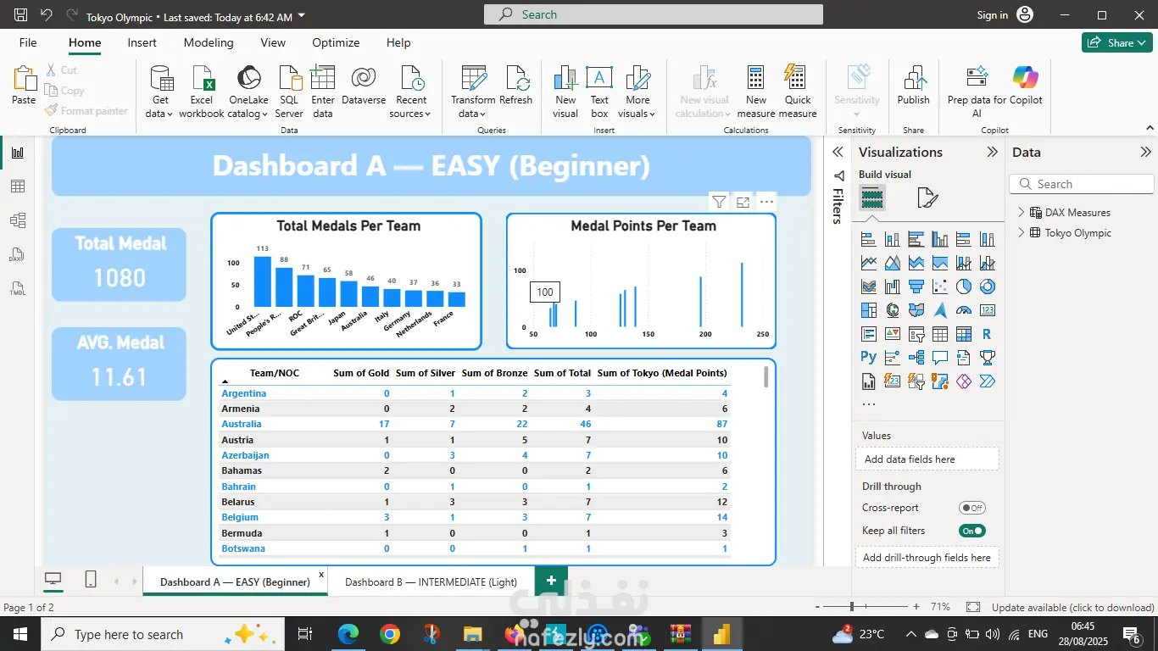1158x651 pixels.
Task: Click Sign in at the top right
Action: [992, 15]
